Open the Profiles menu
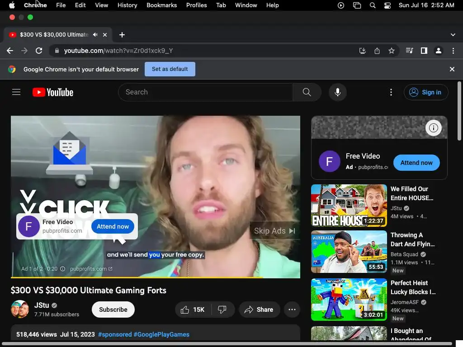The height and width of the screenshot is (347, 463). [196, 5]
